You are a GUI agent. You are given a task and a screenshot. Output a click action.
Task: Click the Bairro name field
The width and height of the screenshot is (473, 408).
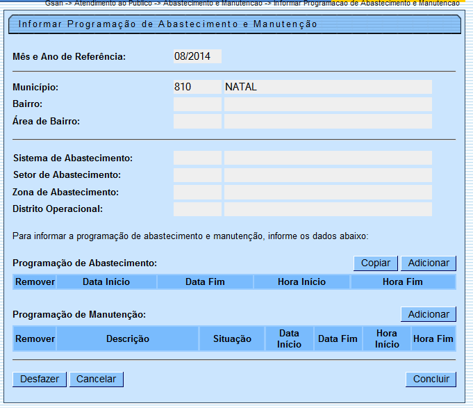point(327,104)
